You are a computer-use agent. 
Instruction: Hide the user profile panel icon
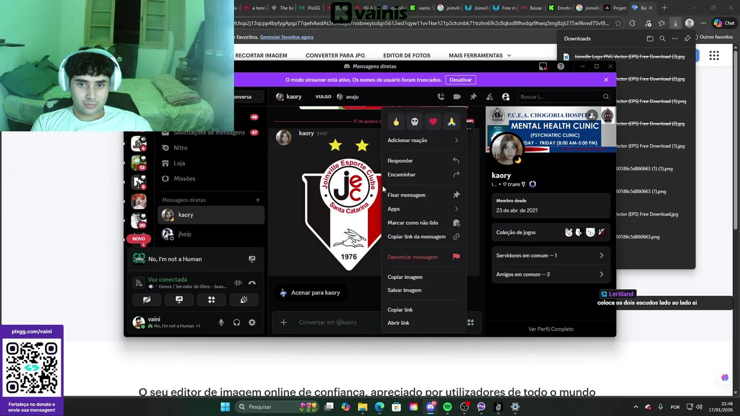pos(506,96)
